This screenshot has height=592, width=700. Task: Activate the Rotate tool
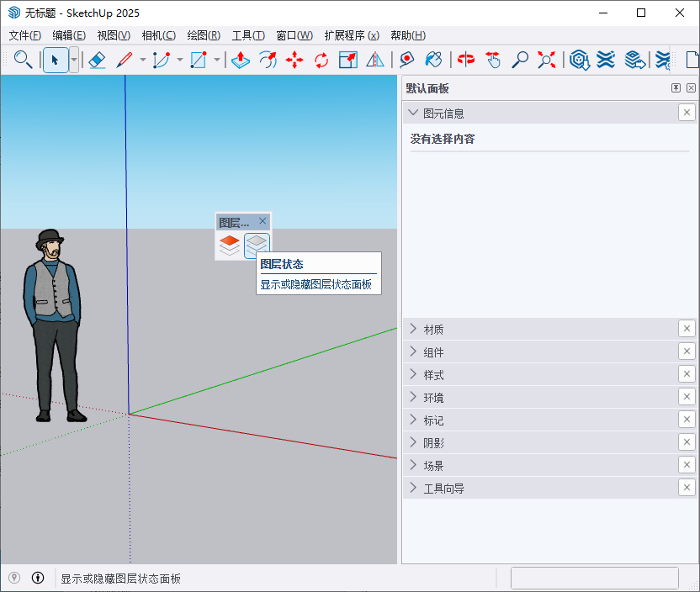(321, 61)
